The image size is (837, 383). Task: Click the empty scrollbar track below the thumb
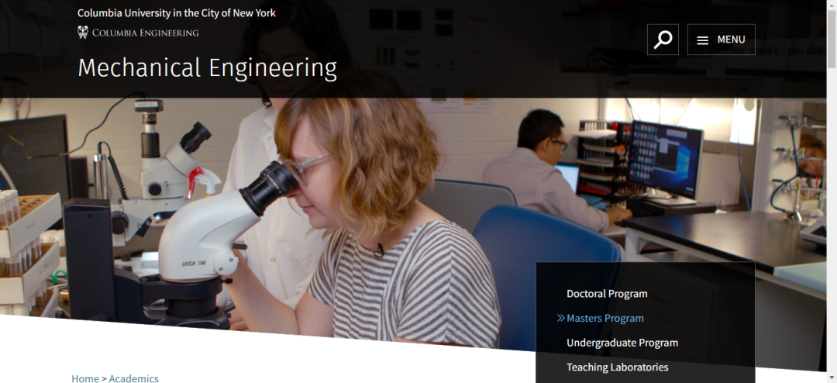832,220
